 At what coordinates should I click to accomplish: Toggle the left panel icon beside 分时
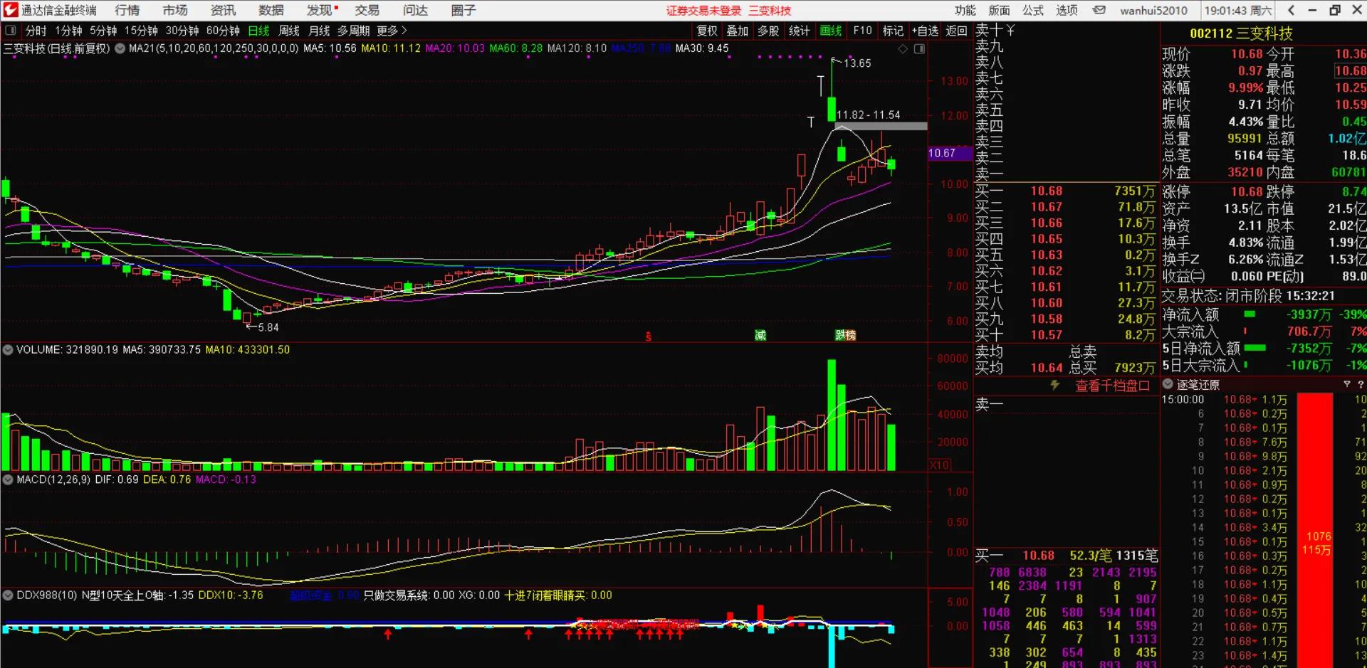coord(11,31)
